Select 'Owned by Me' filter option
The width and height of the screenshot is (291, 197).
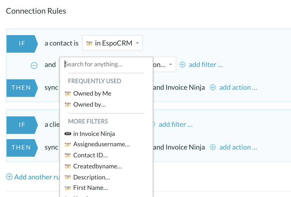pyautogui.click(x=92, y=94)
